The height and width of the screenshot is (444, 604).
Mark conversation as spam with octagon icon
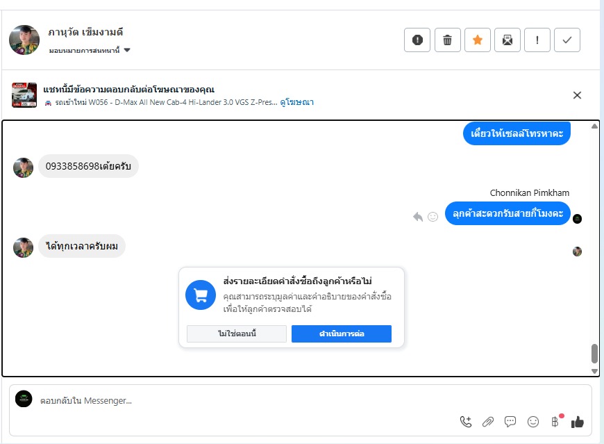pyautogui.click(x=417, y=40)
